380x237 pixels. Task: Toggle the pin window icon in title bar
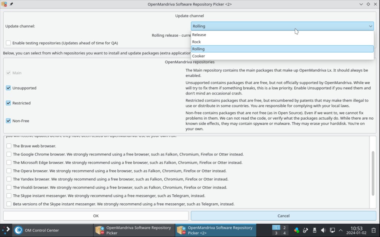tap(11, 4)
